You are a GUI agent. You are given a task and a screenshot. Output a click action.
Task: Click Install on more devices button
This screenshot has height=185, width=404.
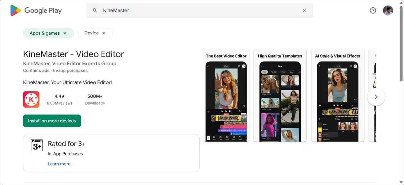coord(52,121)
